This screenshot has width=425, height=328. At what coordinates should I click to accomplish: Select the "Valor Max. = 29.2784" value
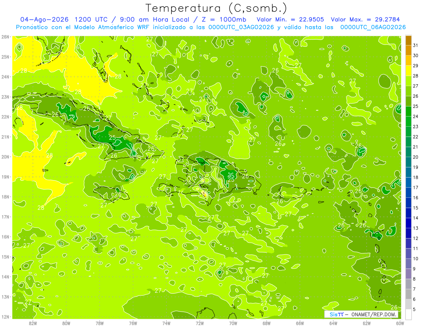coord(365,19)
